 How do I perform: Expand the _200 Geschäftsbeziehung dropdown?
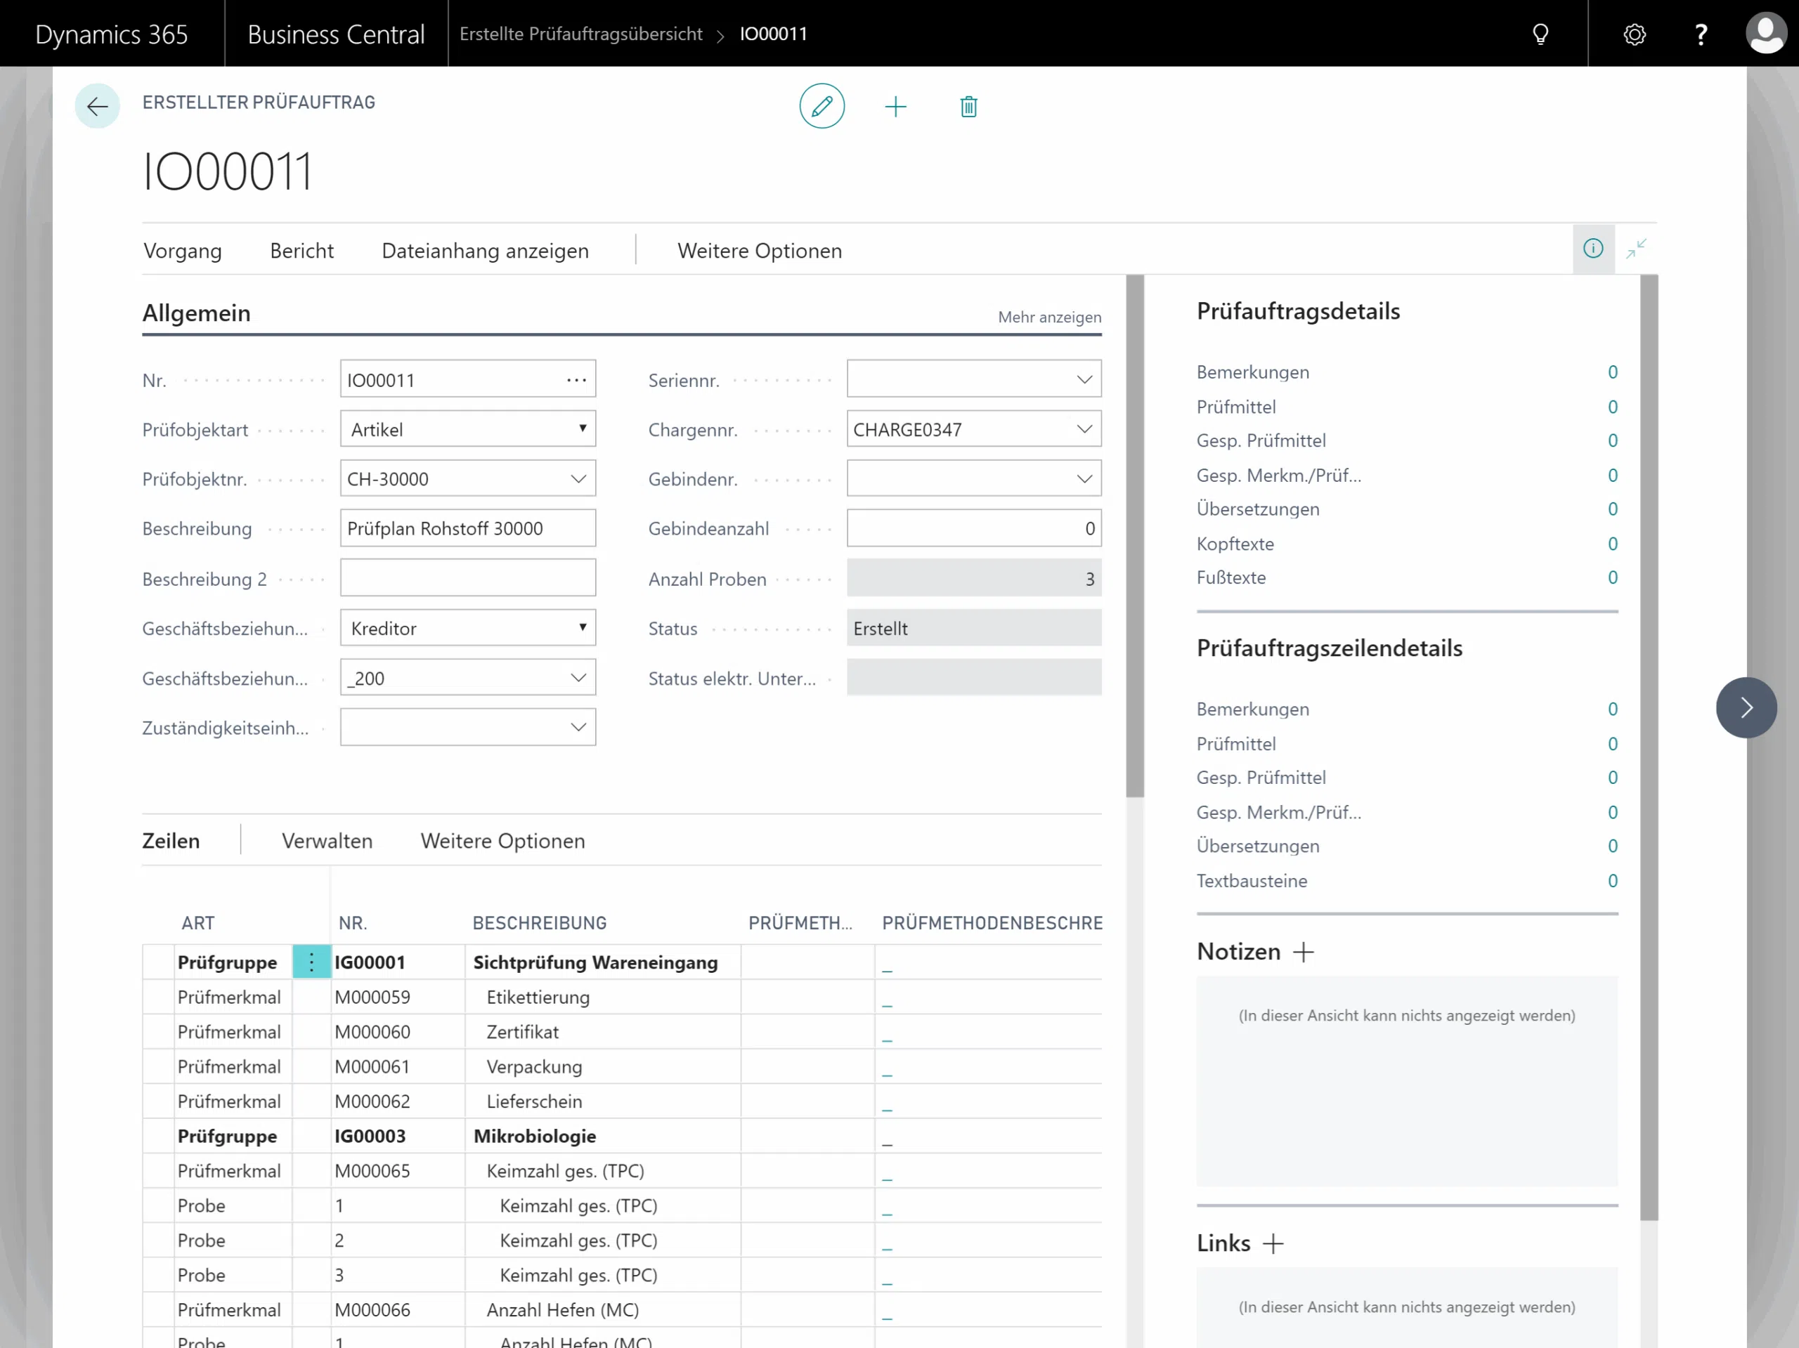(578, 677)
